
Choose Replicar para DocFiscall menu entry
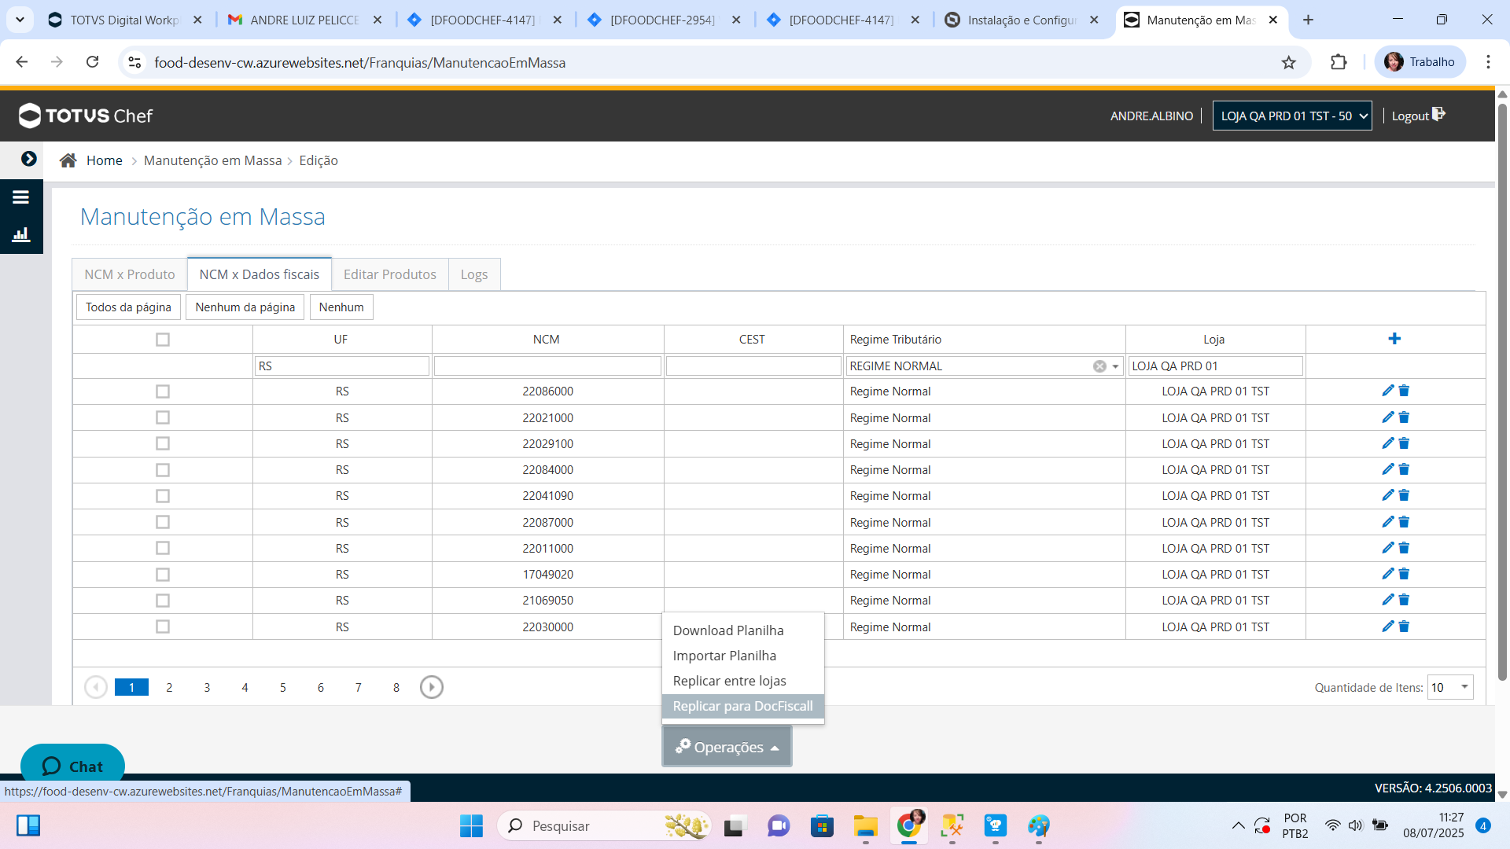742,706
